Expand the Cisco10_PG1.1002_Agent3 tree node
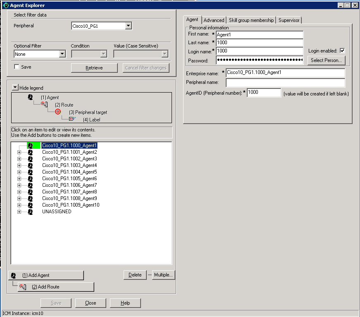The width and height of the screenshot is (360, 317). [x=19, y=159]
